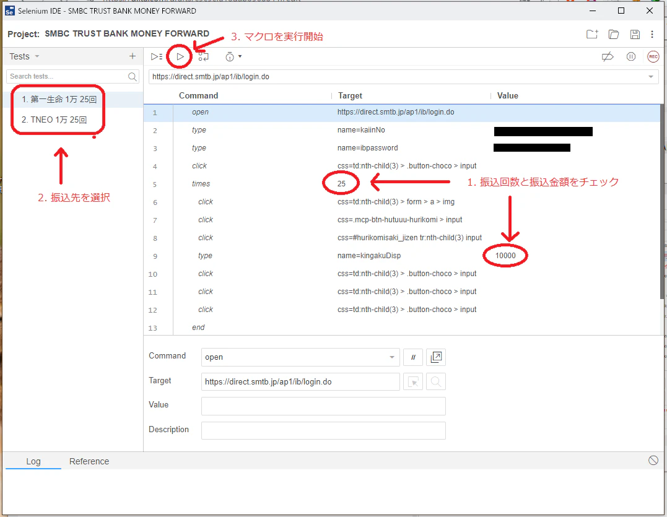Select the open command row 1
667x517 pixels.
[401, 112]
